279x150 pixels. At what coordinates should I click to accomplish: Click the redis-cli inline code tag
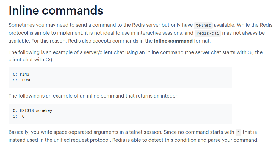pos(208,33)
